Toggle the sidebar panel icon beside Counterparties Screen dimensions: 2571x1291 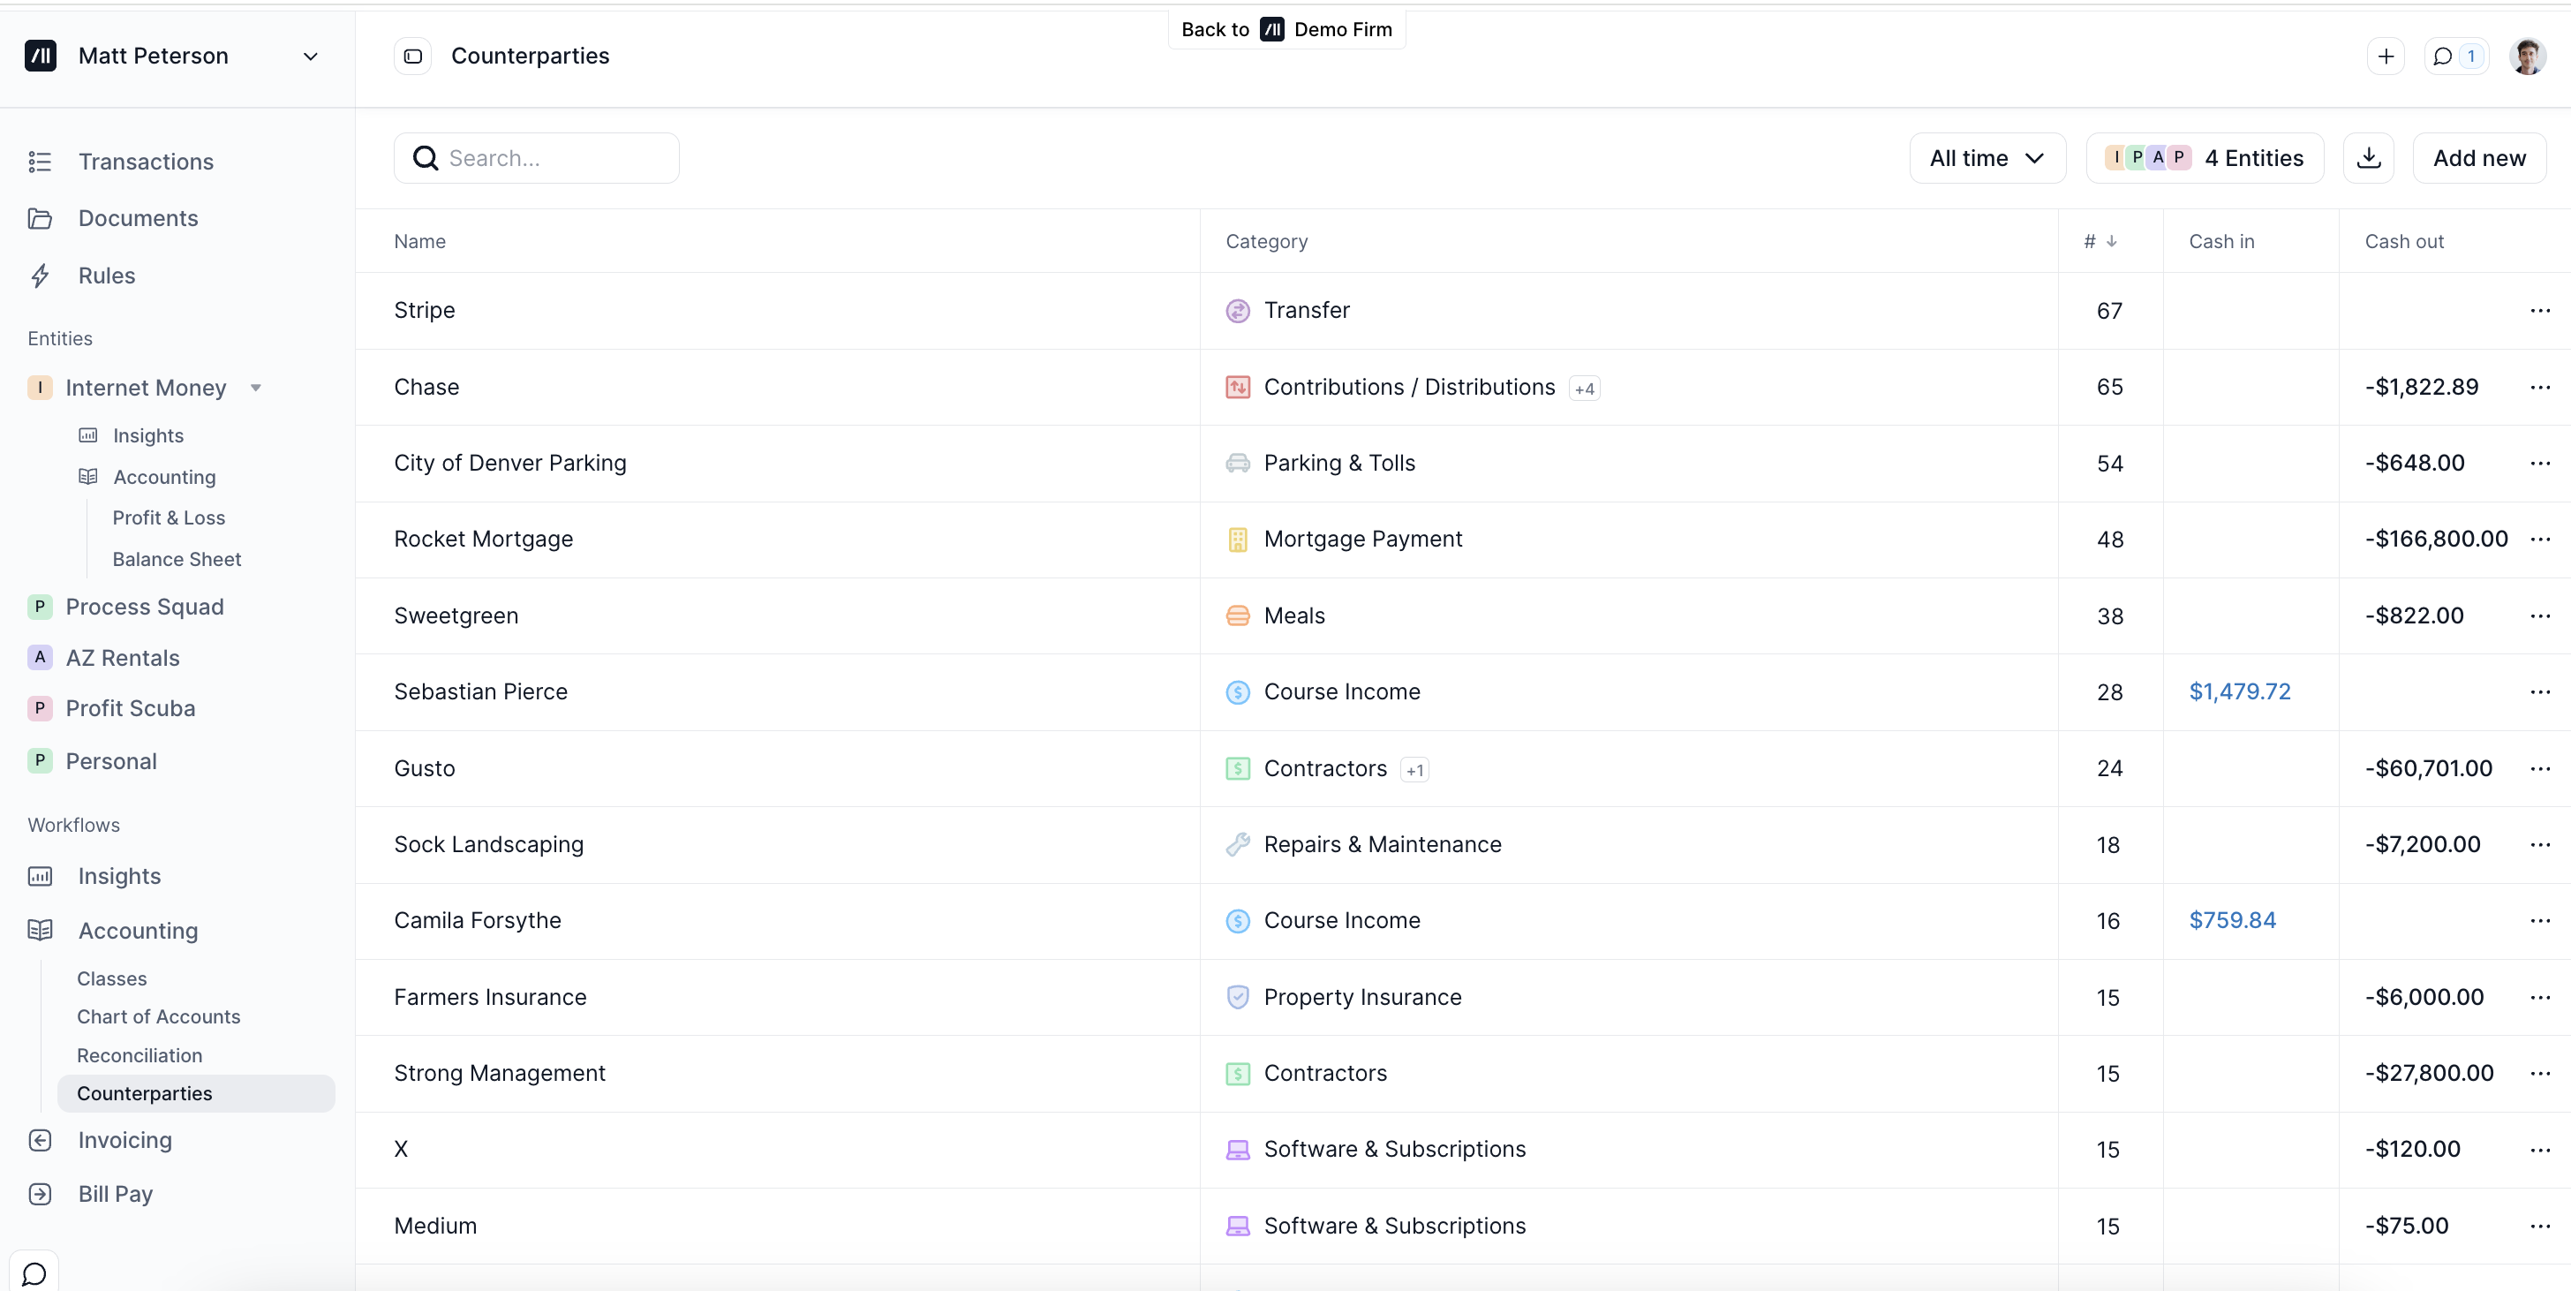coord(412,56)
